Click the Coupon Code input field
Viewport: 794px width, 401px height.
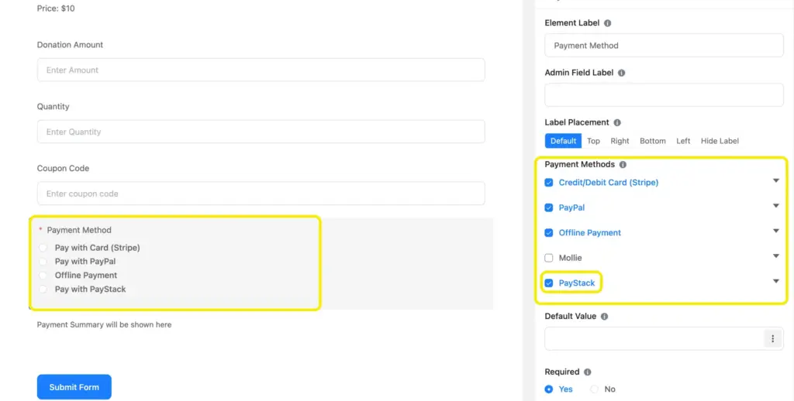261,194
